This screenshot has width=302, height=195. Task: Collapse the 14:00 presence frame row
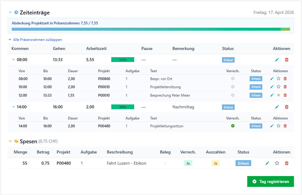[x=14, y=107]
